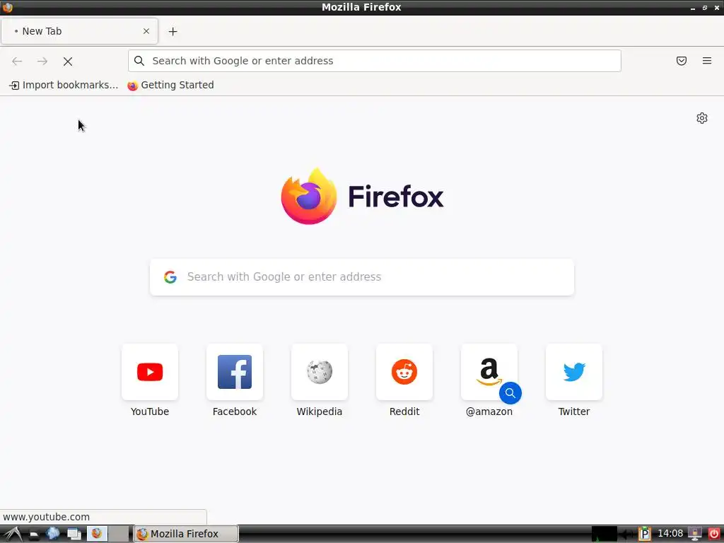Click Import bookmarks in bookmarks toolbar

point(64,85)
